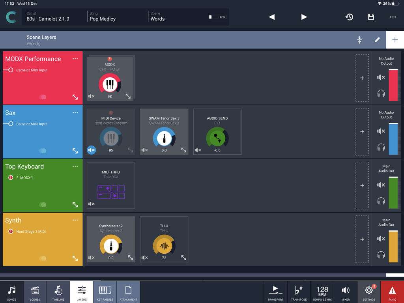Switch to the SCENES tab

tap(35, 292)
